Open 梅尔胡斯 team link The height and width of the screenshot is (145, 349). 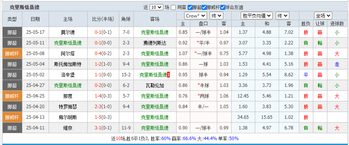coord(68,117)
